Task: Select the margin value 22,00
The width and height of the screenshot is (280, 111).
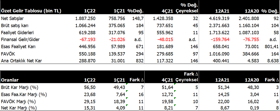Action: [x=224, y=102]
